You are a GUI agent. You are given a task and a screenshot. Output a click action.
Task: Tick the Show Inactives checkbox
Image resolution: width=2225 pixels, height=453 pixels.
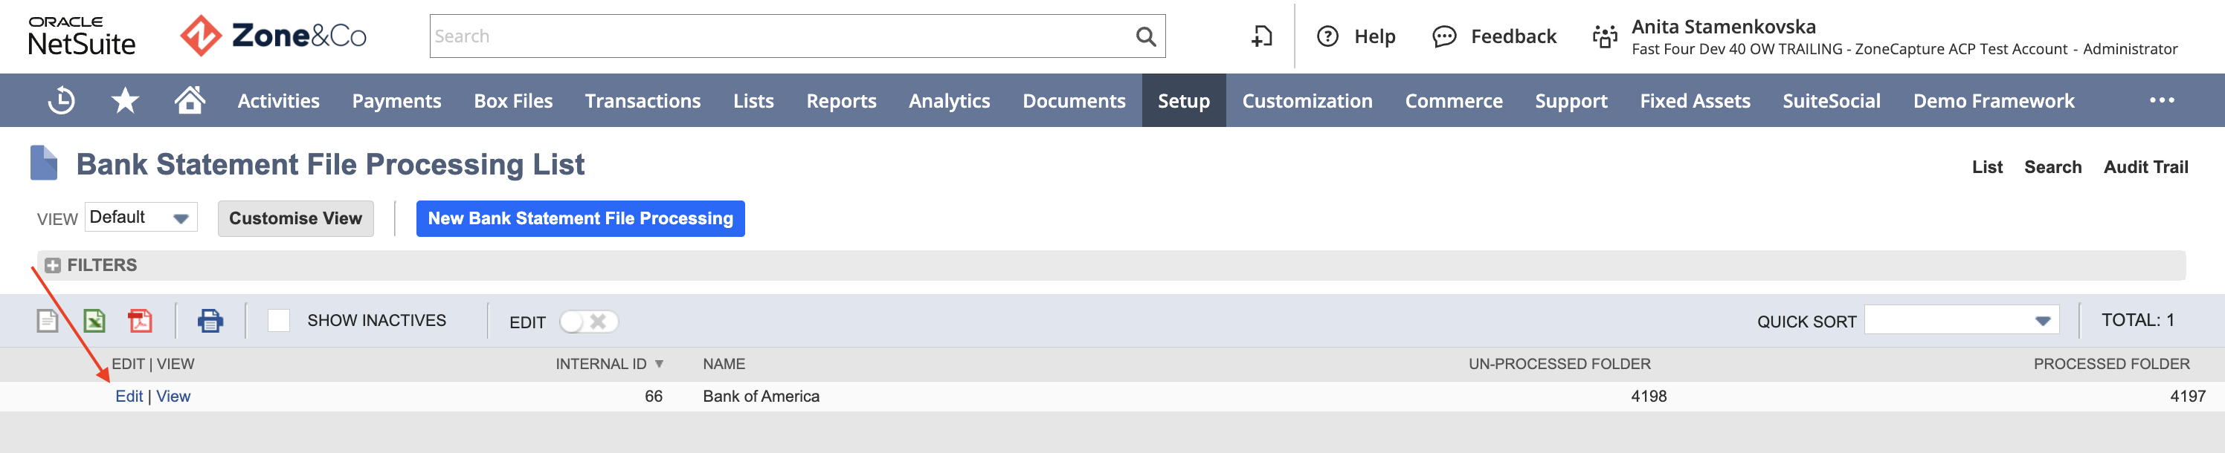(x=278, y=321)
